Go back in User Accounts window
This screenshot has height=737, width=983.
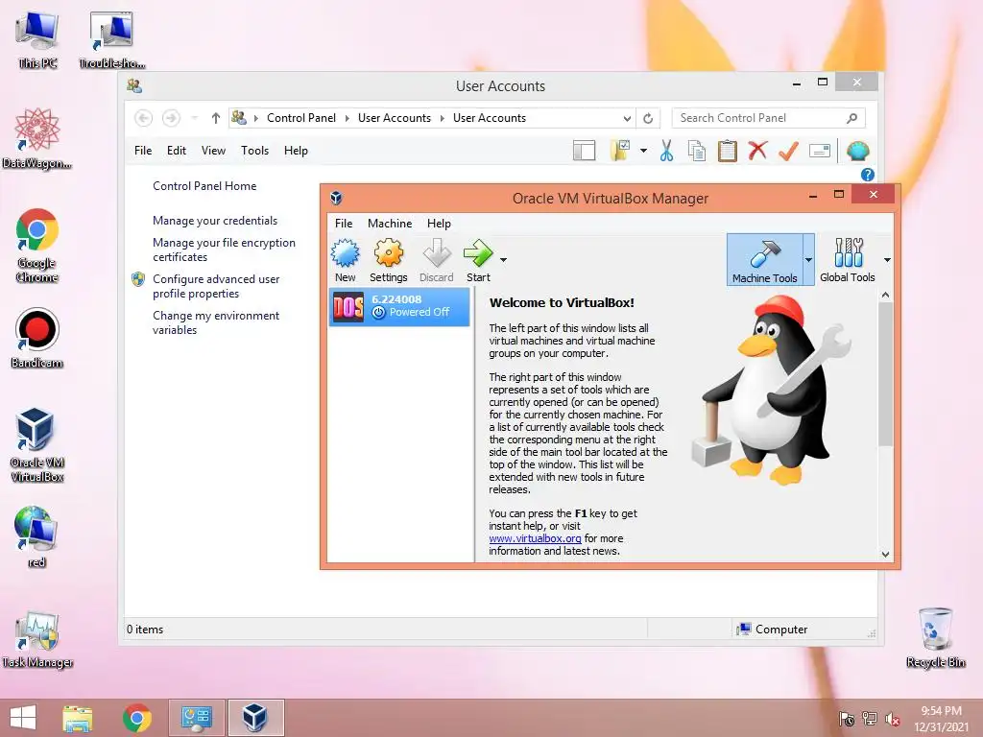144,118
